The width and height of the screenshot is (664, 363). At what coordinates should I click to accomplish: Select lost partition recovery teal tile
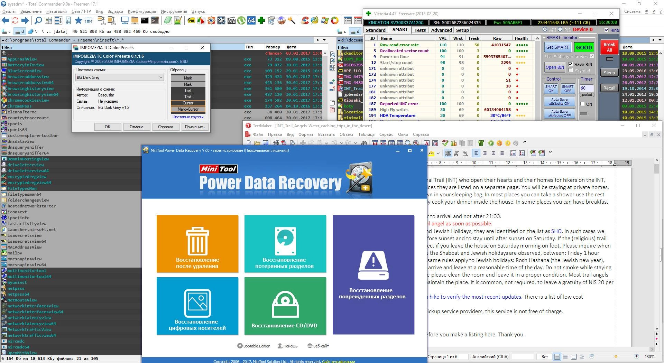point(285,244)
